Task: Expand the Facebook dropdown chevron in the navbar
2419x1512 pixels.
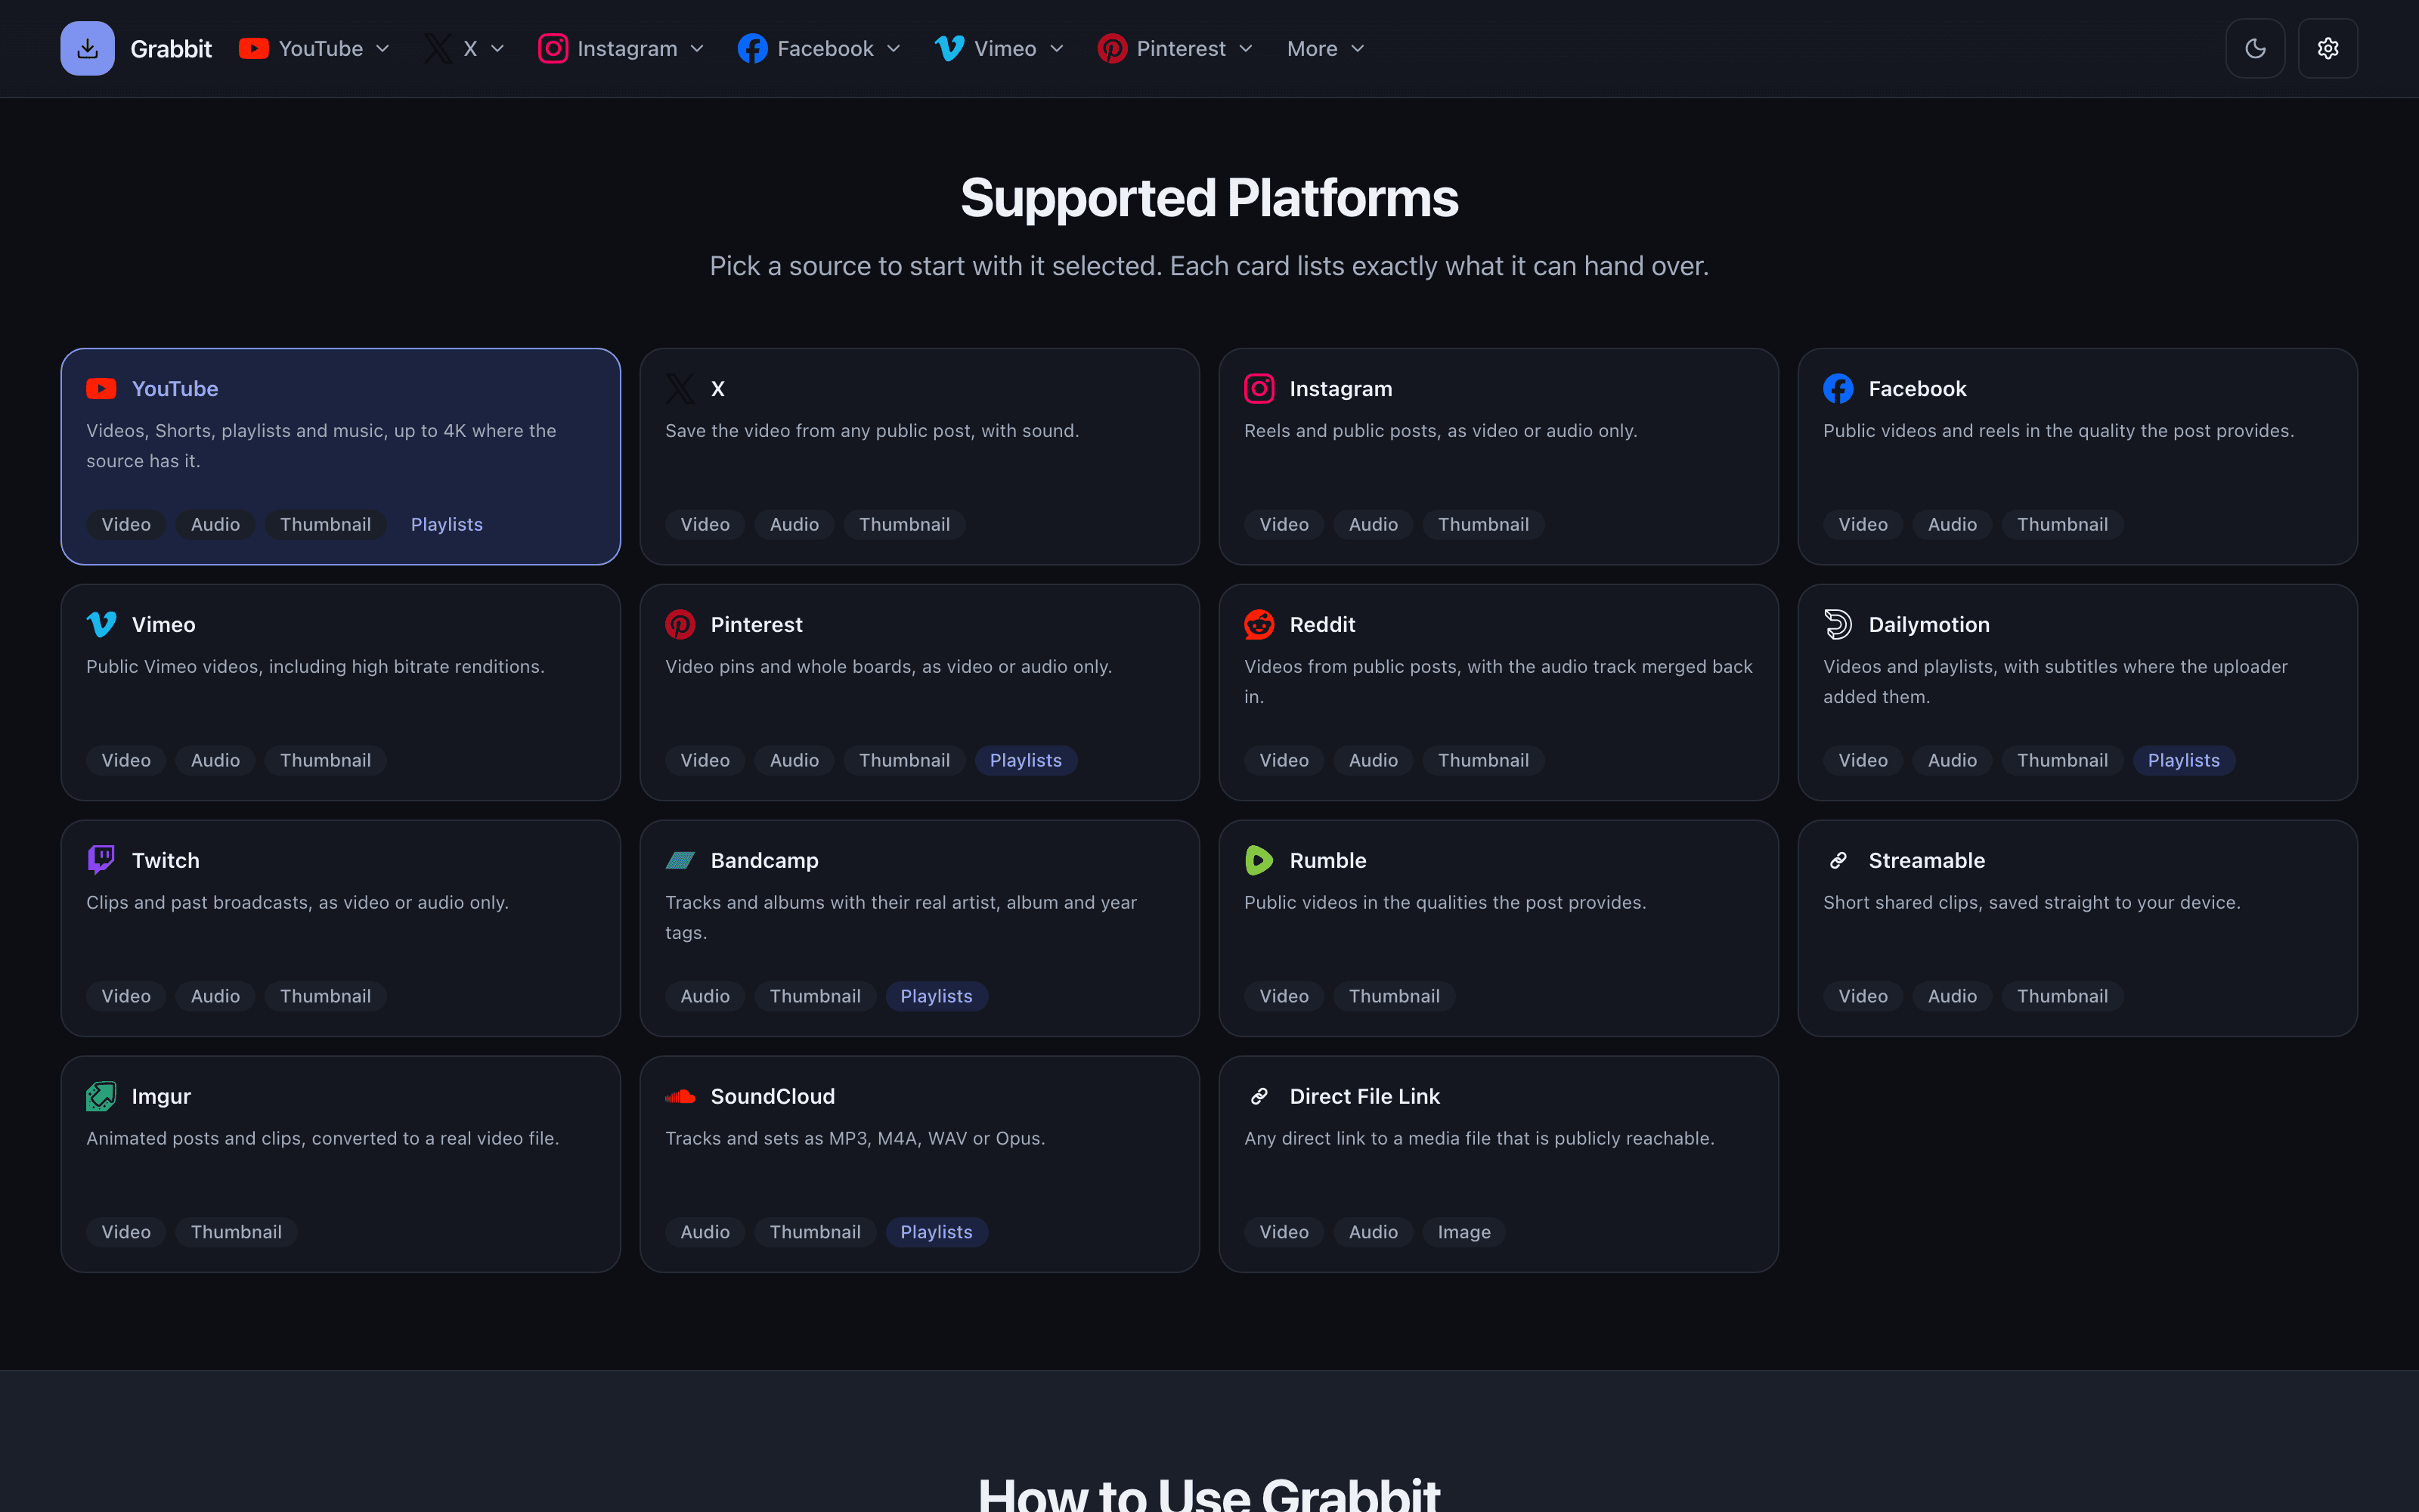Action: coord(894,49)
